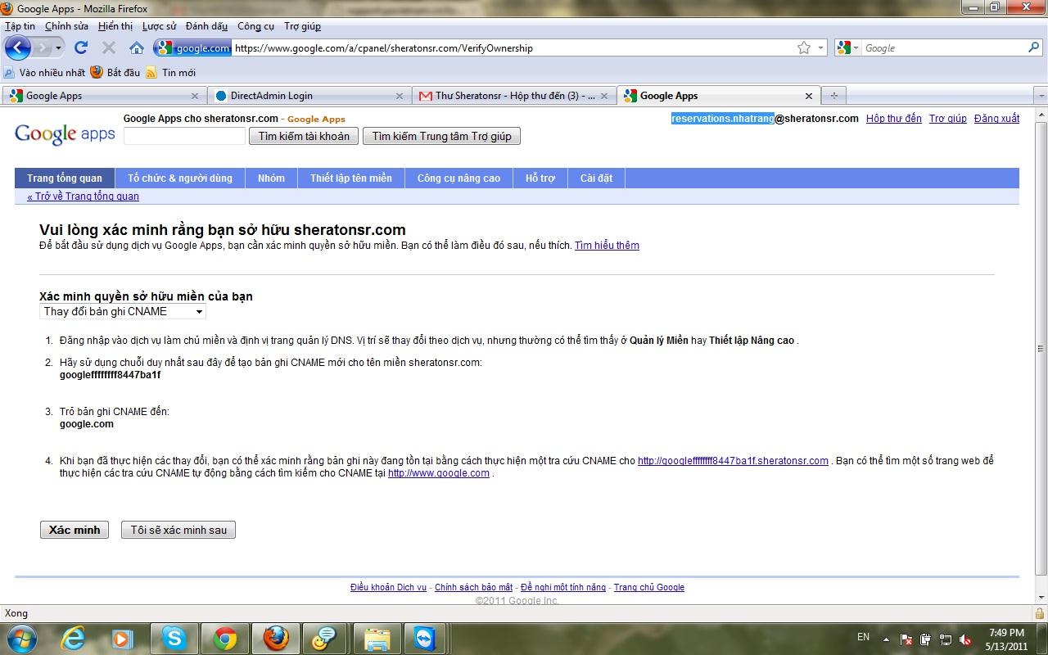The height and width of the screenshot is (655, 1048).
Task: Open TeamViewer from the taskbar
Action: (x=425, y=639)
